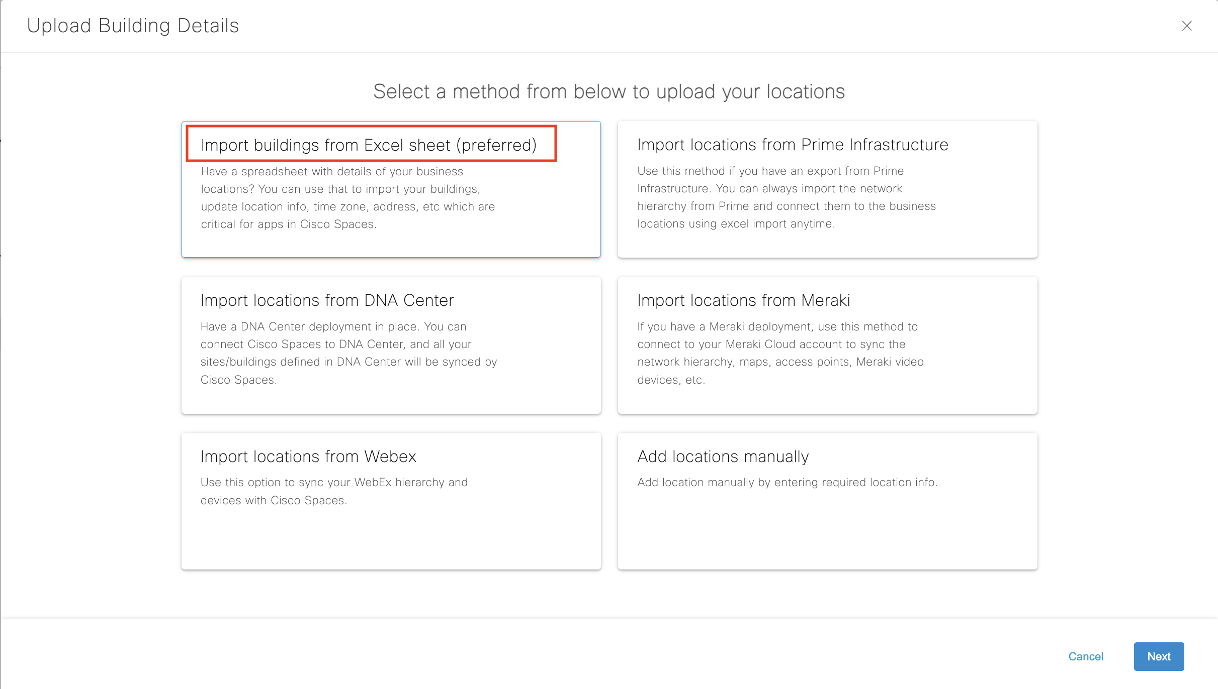
Task: Click empty area inside Add locations manually card
Action: click(x=827, y=532)
